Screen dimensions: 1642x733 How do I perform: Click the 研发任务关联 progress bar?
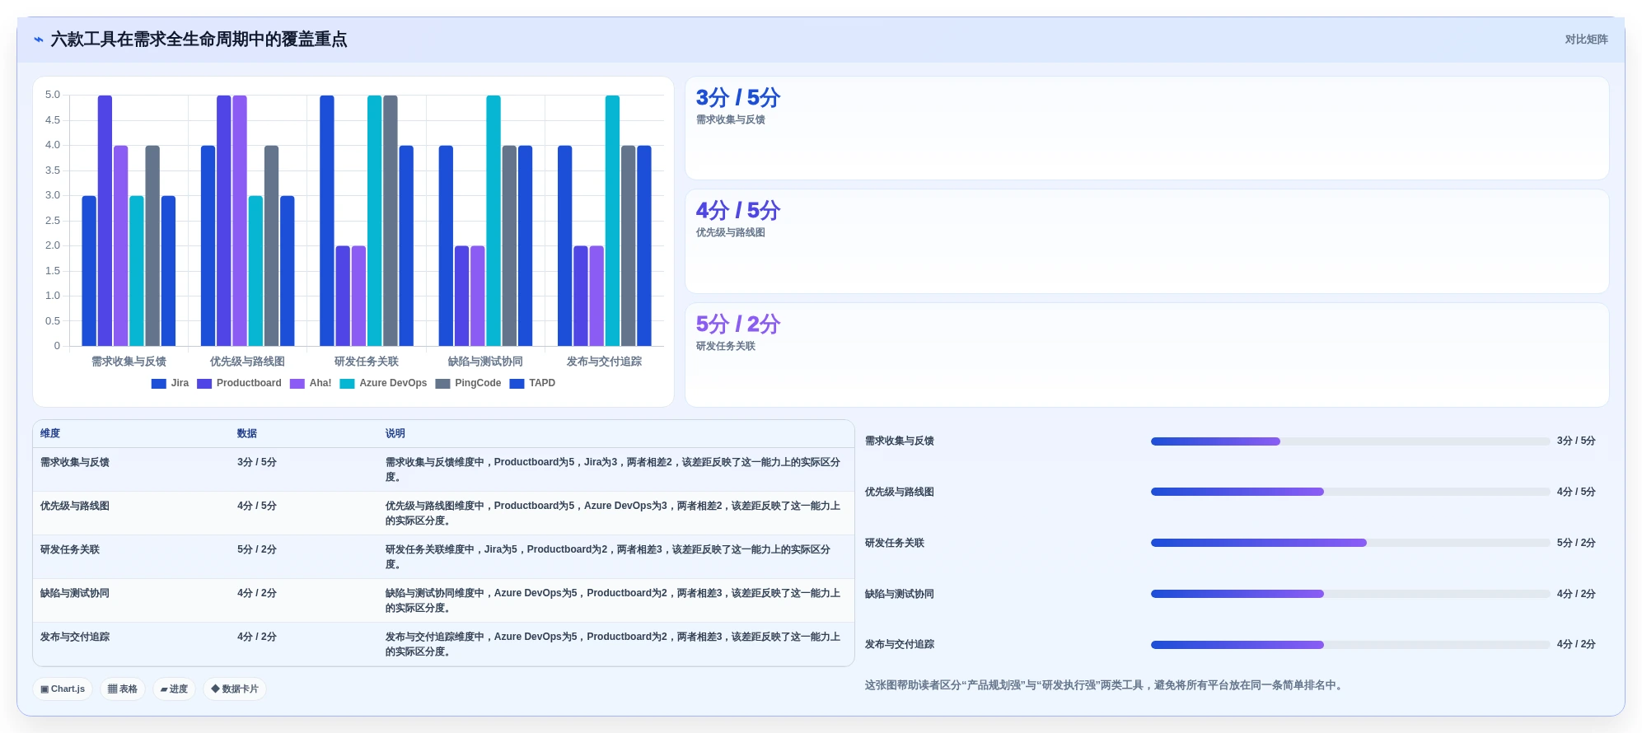click(x=1350, y=543)
